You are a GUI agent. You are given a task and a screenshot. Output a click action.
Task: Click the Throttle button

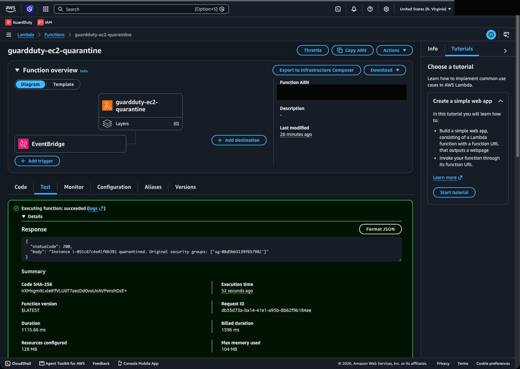tap(313, 50)
